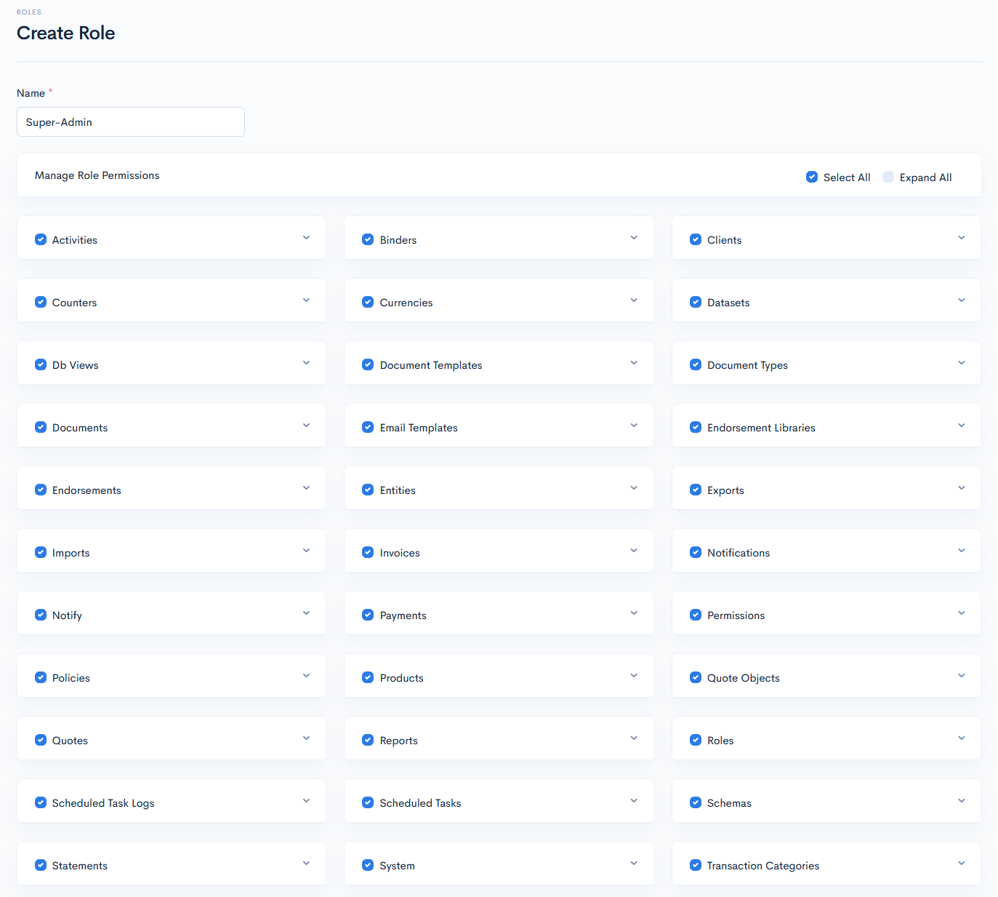
Task: Toggle the Scheduled Tasks checkbox
Action: pos(368,802)
